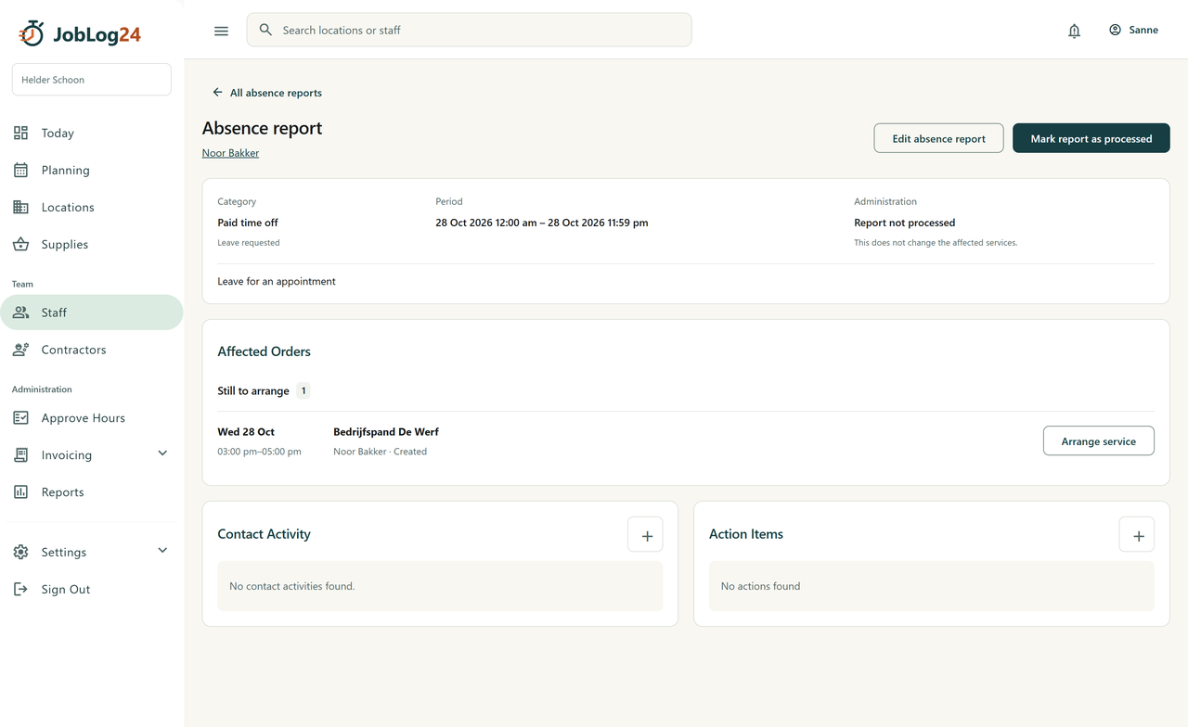
Task: Click the Bedrijfspand De Werf order name
Action: tap(386, 432)
